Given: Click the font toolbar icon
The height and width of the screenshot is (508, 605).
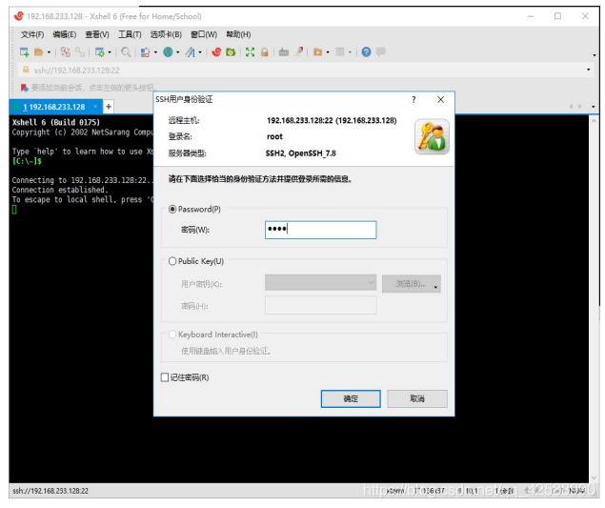Looking at the screenshot, I should coord(191,52).
